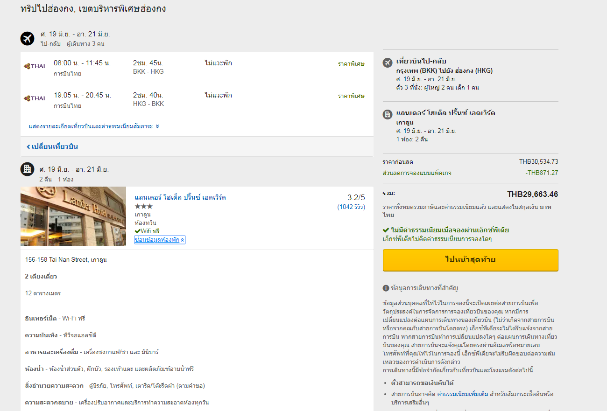Viewport: 607px width, 411px height.
Task: Click the 2 เตียงเดี่ยว bed type text
Action: coord(41,277)
